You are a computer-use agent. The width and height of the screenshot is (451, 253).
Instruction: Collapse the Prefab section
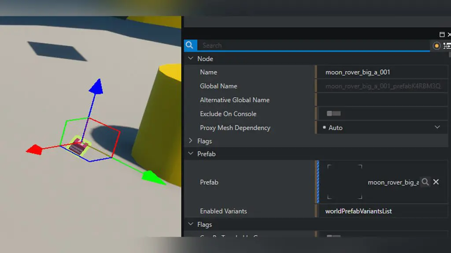(x=191, y=154)
